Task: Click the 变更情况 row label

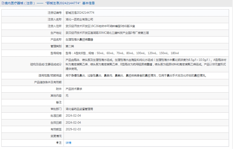Action: 56,136
